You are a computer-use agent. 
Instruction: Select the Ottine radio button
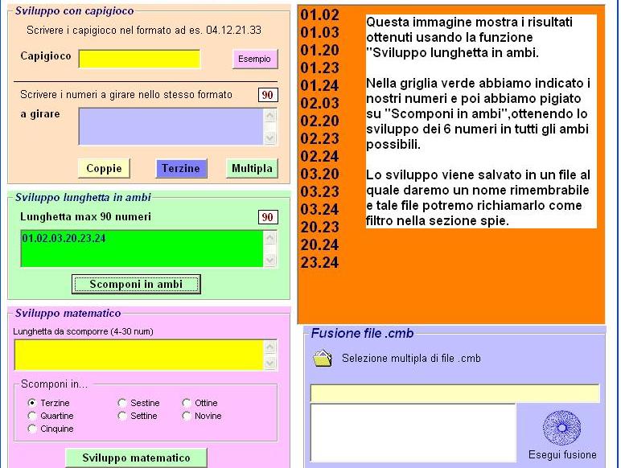pyautogui.click(x=187, y=403)
